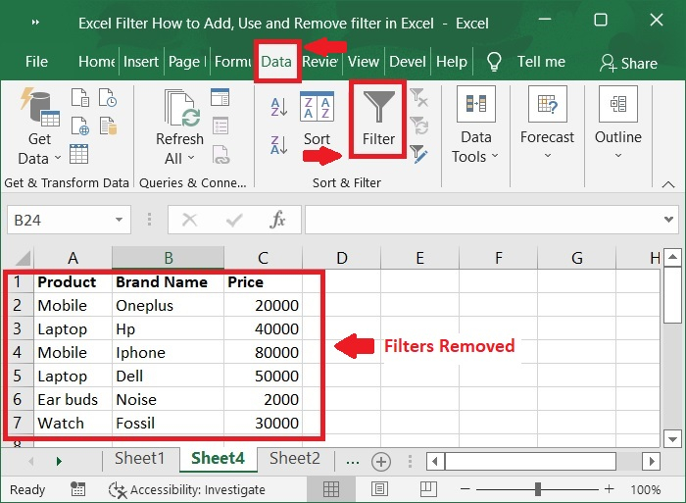Switch to Page Break Preview
The image size is (686, 503).
[x=428, y=489]
